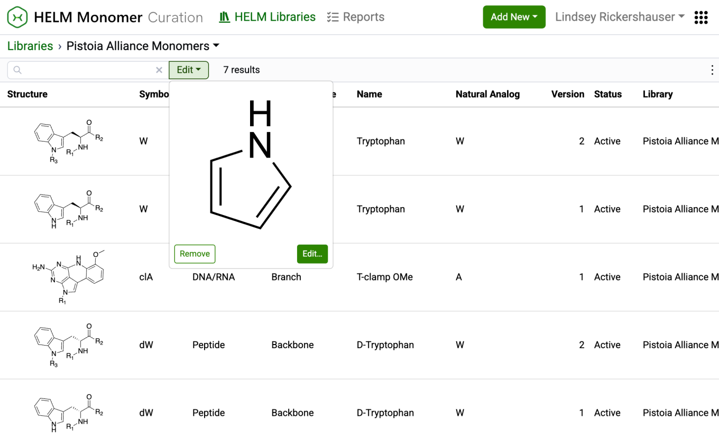Select Tryptophan version 2 structure image
The height and width of the screenshot is (437, 719).
tap(69, 141)
